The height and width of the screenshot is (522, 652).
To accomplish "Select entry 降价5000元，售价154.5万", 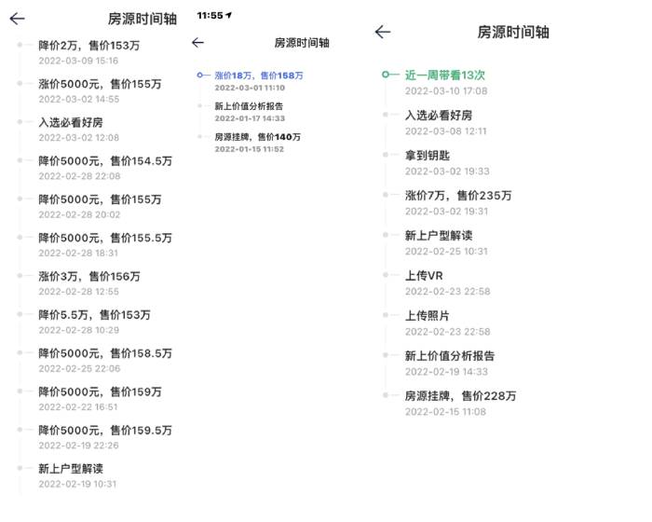I will pos(105,161).
